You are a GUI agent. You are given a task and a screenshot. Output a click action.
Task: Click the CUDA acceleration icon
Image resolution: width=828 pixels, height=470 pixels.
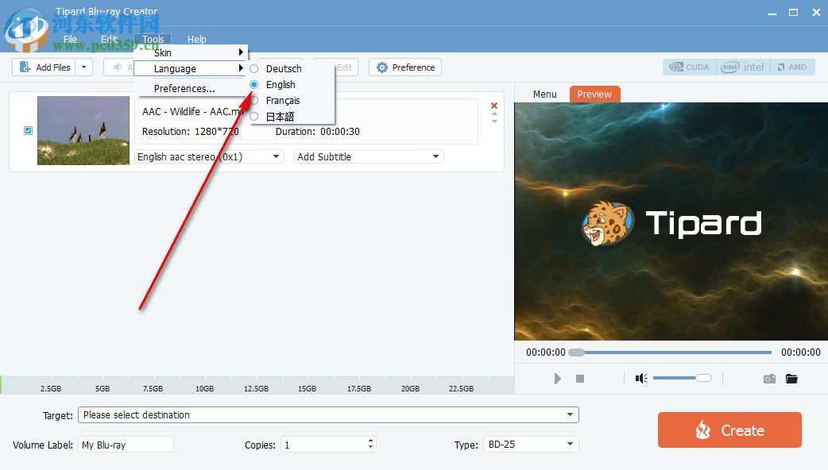coord(688,67)
